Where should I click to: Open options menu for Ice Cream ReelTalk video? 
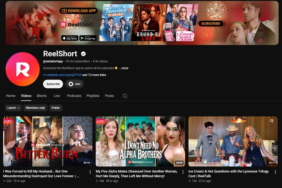pos(275,172)
